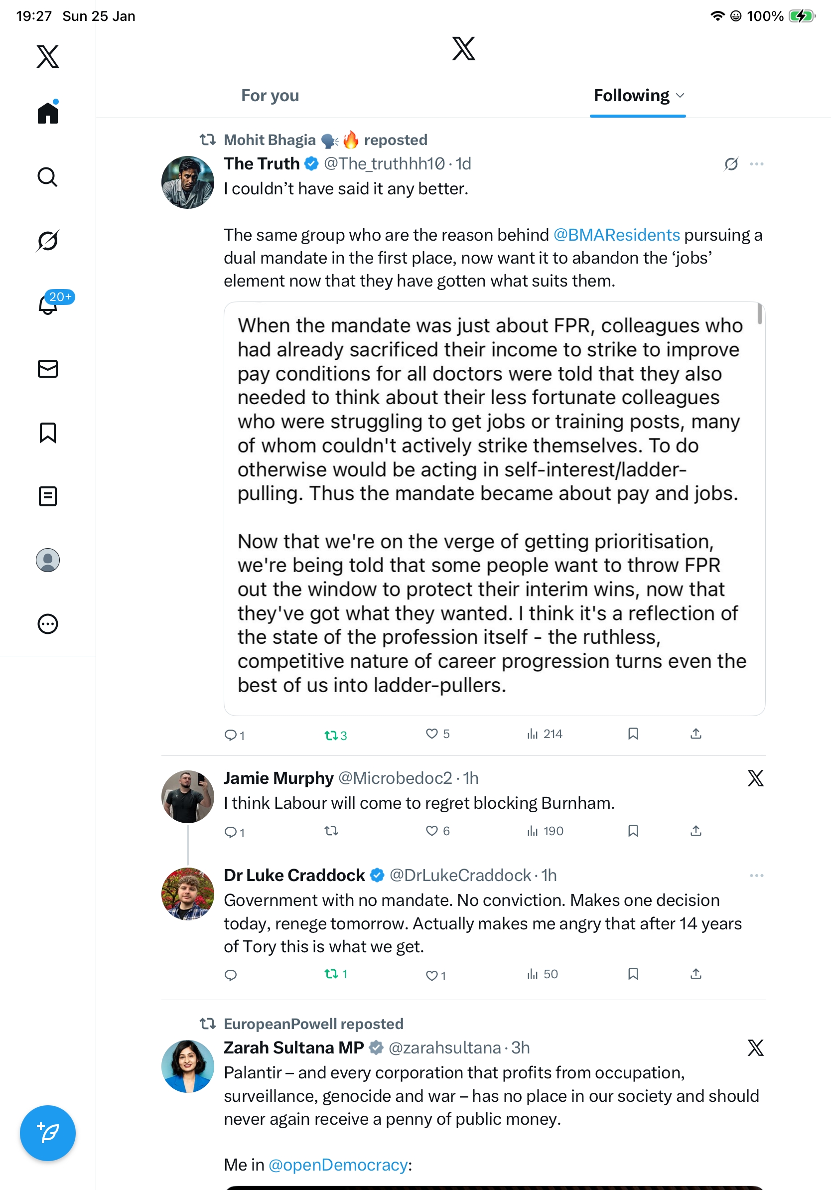
Task: Open Grok from the left sidebar
Action: (48, 241)
